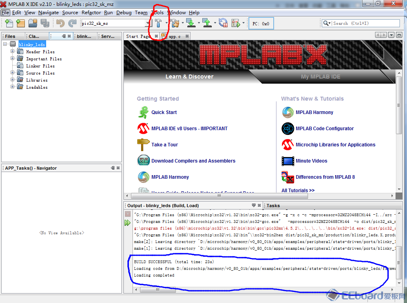407x303 pixels.
Task: Click the New Project toolbar icon
Action: 21,23
